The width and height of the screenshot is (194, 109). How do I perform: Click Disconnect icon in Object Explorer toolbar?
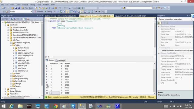click(x=15, y=19)
